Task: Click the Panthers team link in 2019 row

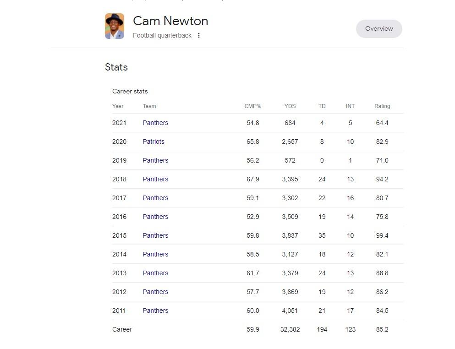Action: (155, 160)
